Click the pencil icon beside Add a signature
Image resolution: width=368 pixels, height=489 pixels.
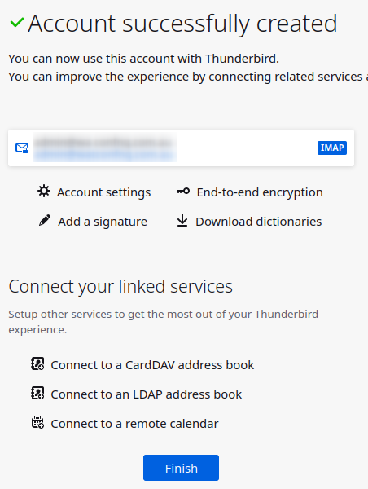point(45,220)
